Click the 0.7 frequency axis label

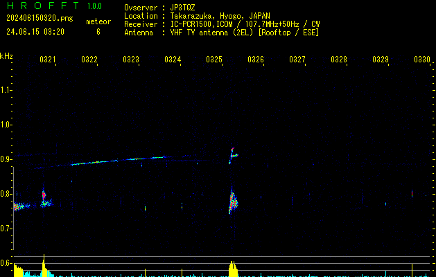tap(6, 229)
